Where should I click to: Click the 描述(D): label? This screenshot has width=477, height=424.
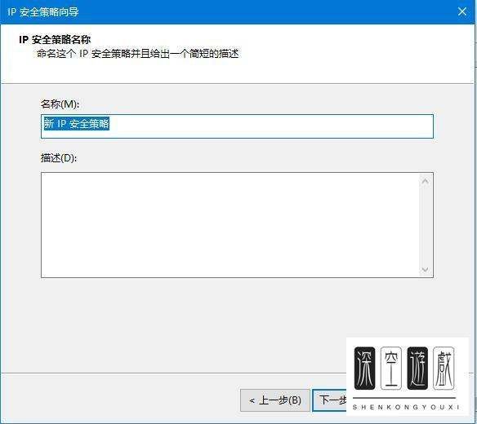pos(59,158)
